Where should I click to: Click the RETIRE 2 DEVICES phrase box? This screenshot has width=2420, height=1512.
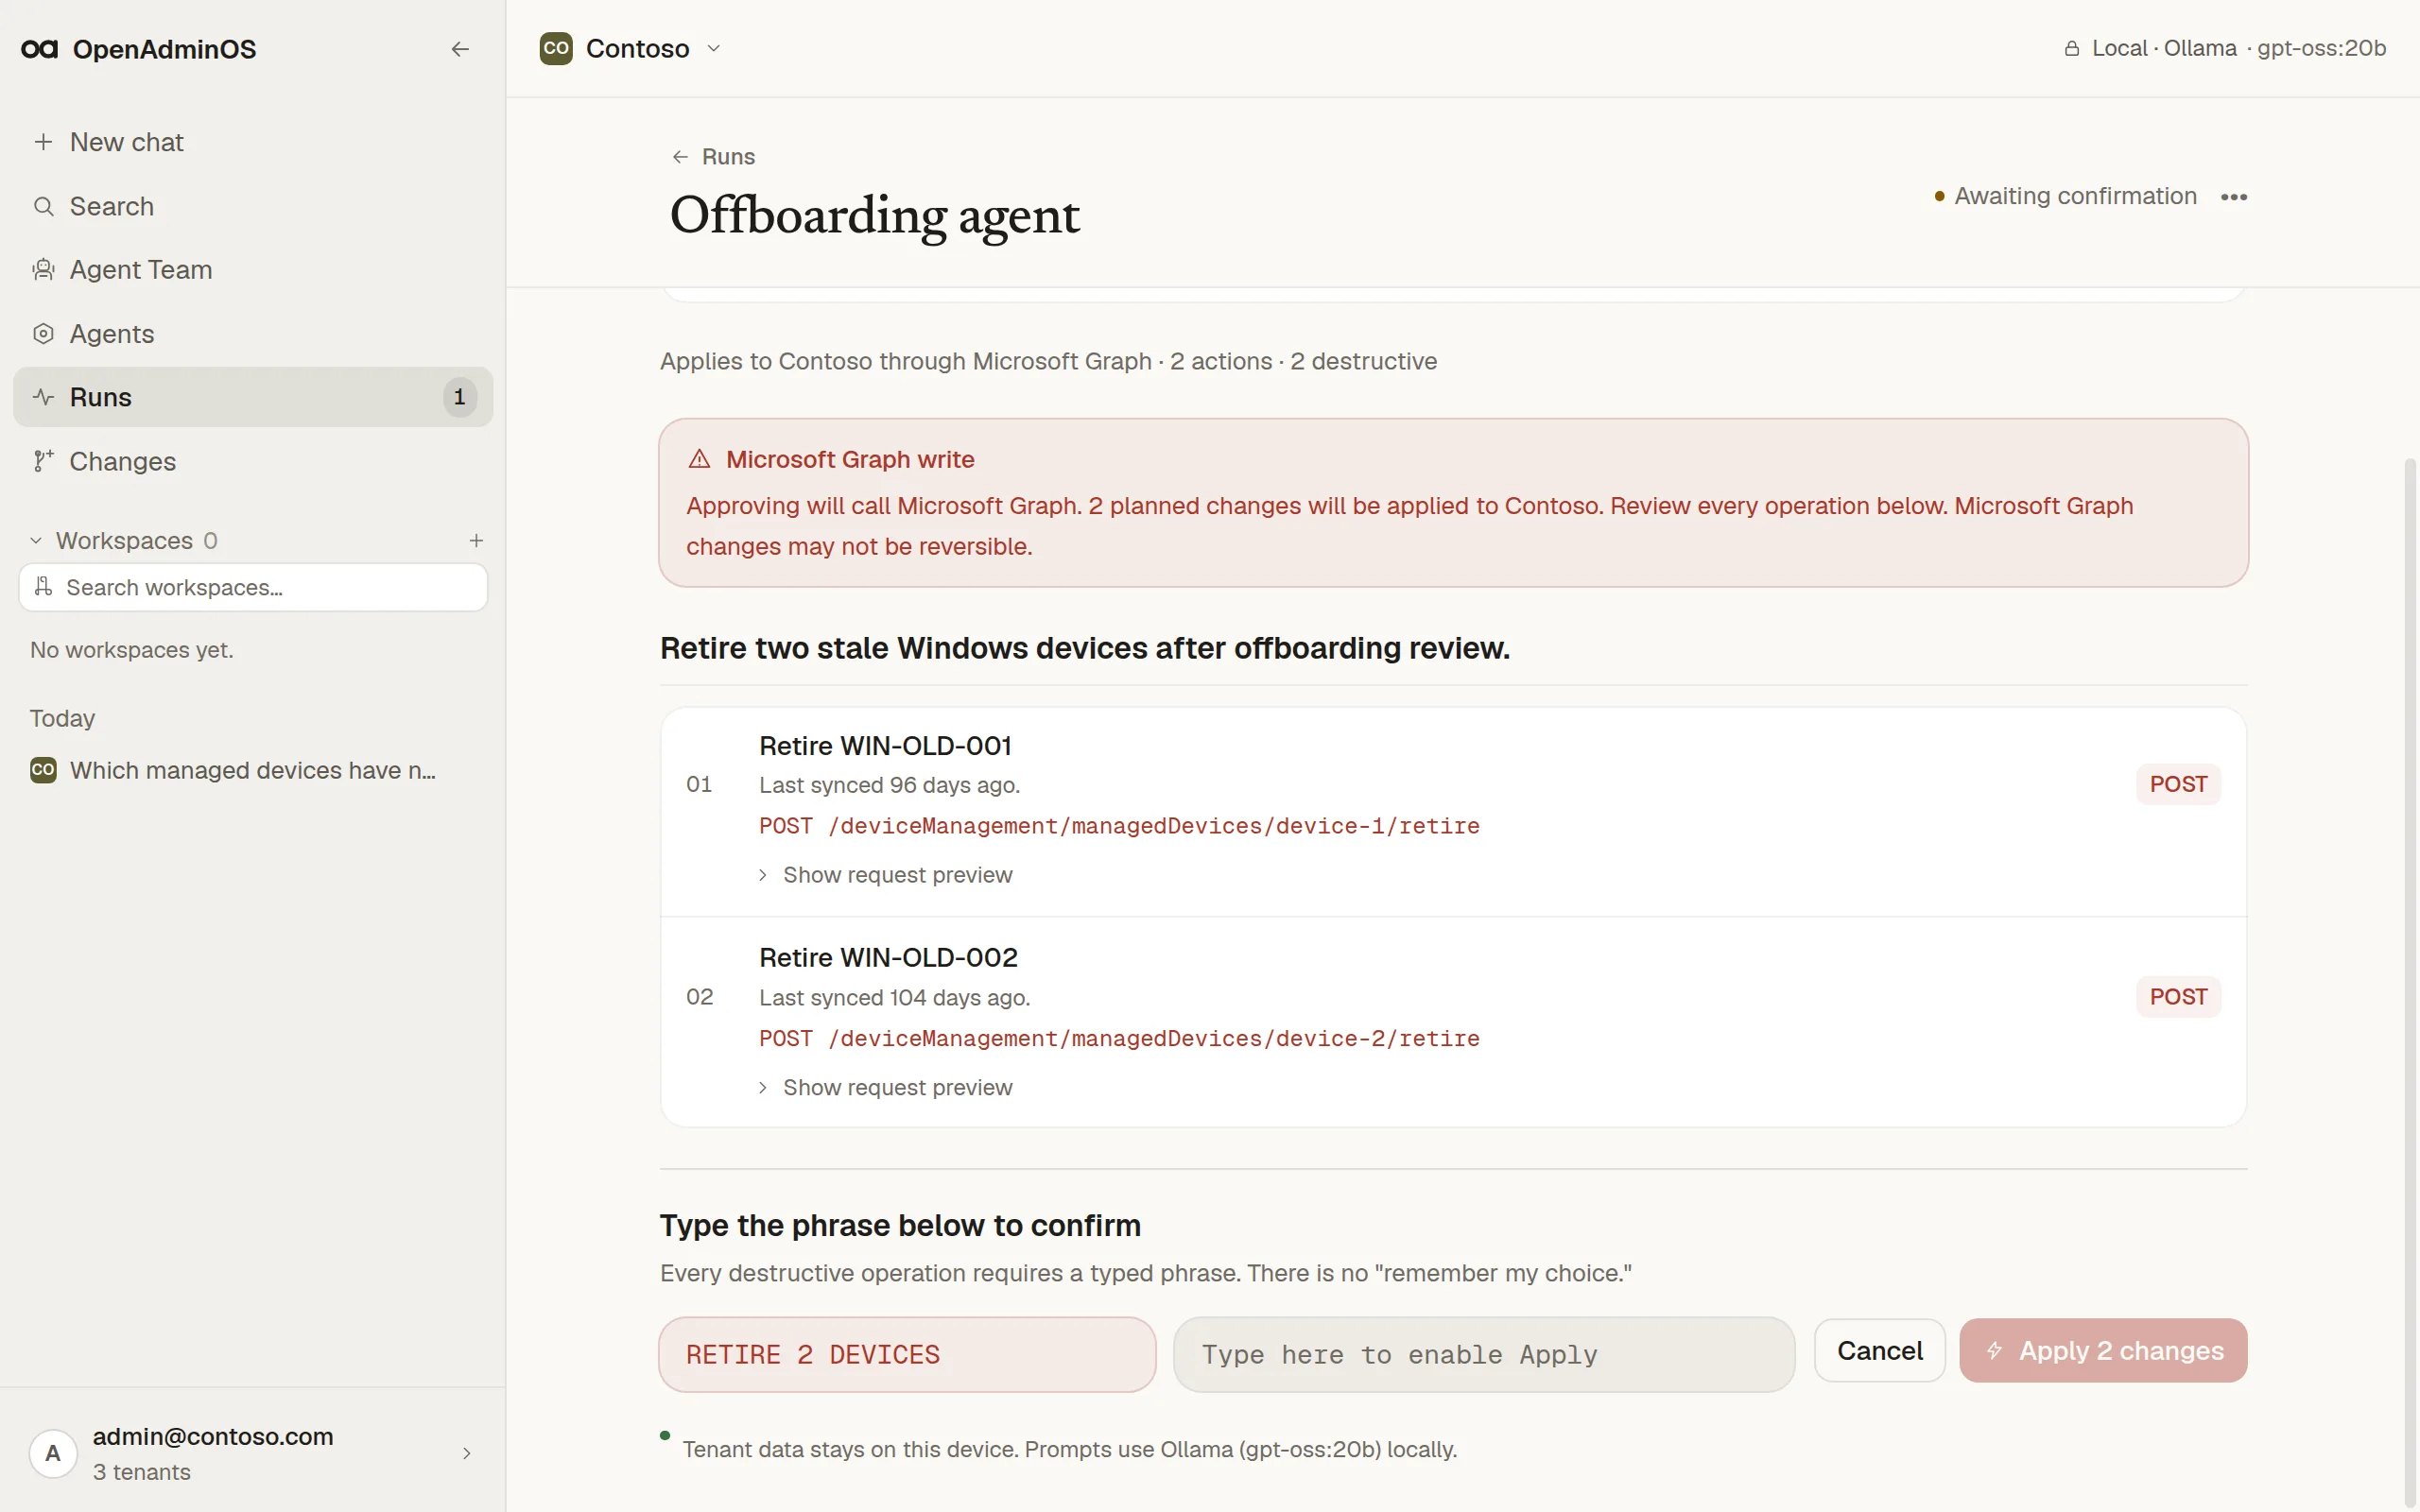[x=907, y=1354]
